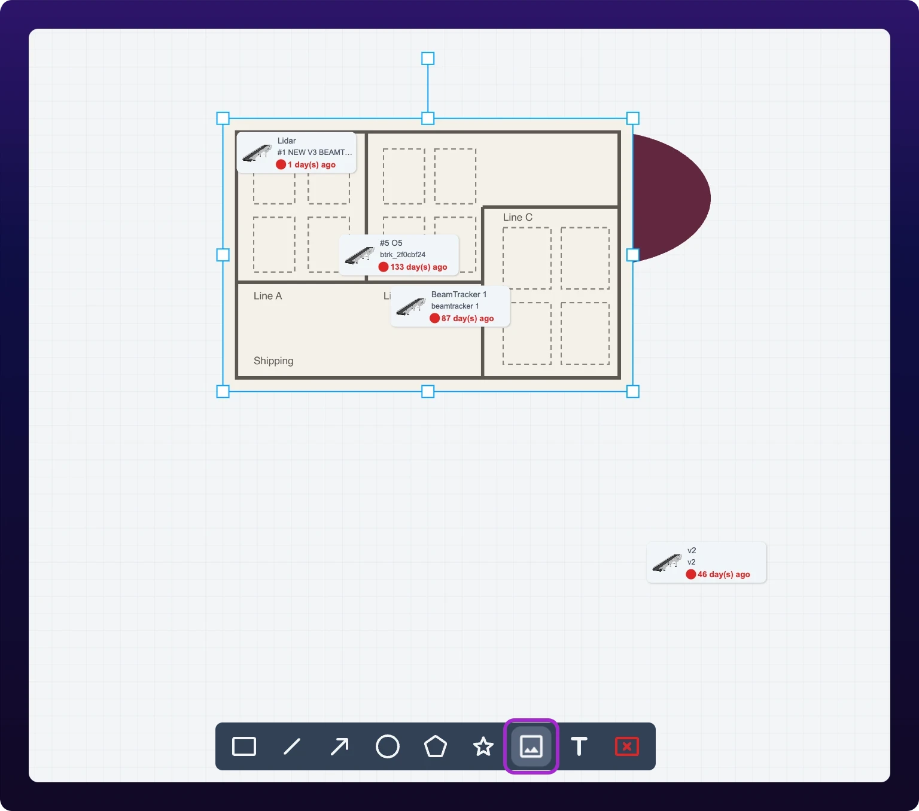
Task: Open the v2 device card
Action: (707, 562)
